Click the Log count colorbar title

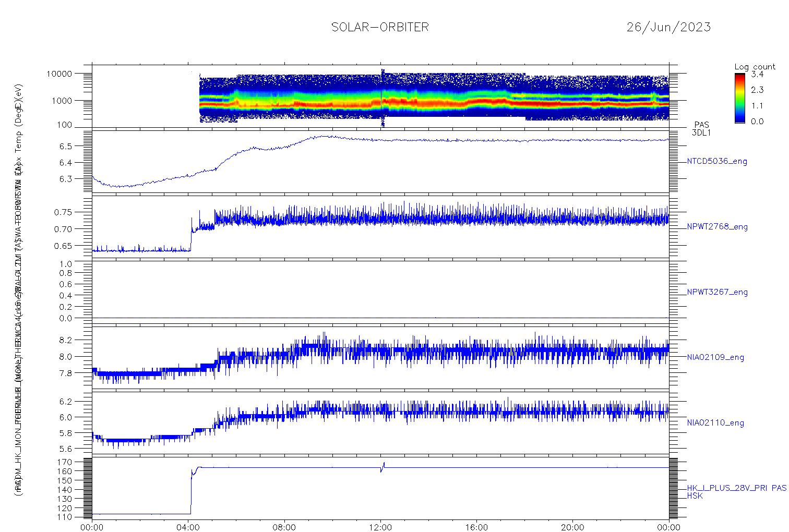pyautogui.click(x=755, y=67)
